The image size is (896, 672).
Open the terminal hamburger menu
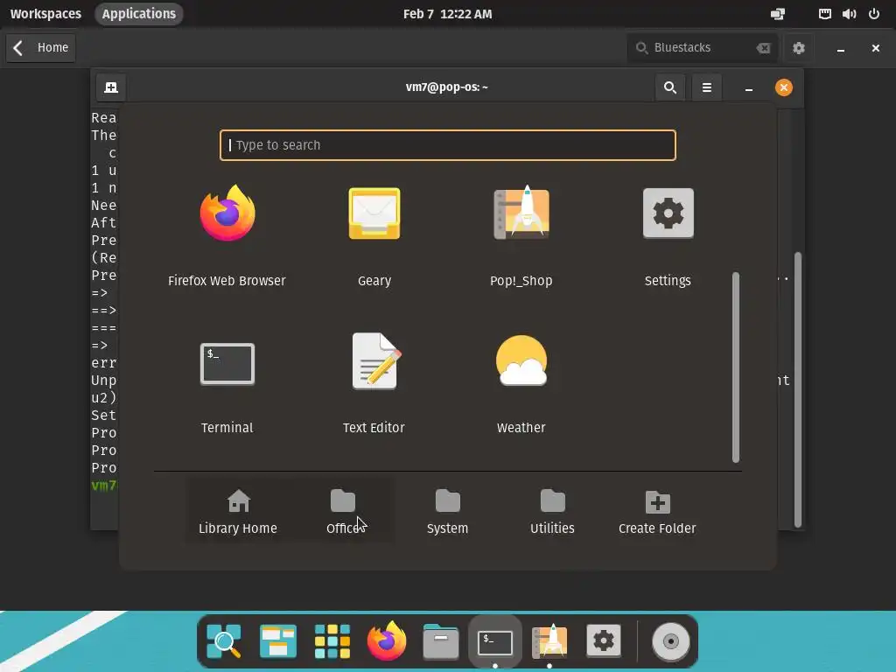click(x=707, y=87)
